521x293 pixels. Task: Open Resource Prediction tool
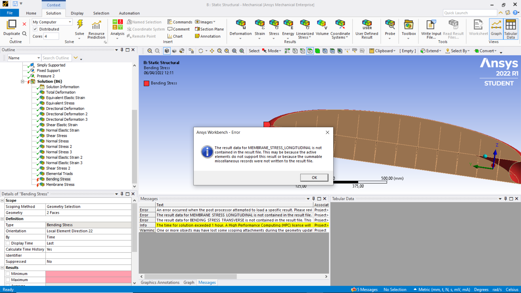96,30
